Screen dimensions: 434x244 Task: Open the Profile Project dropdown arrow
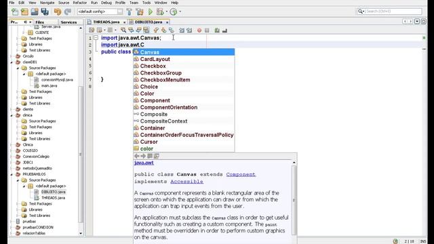tap(180, 12)
